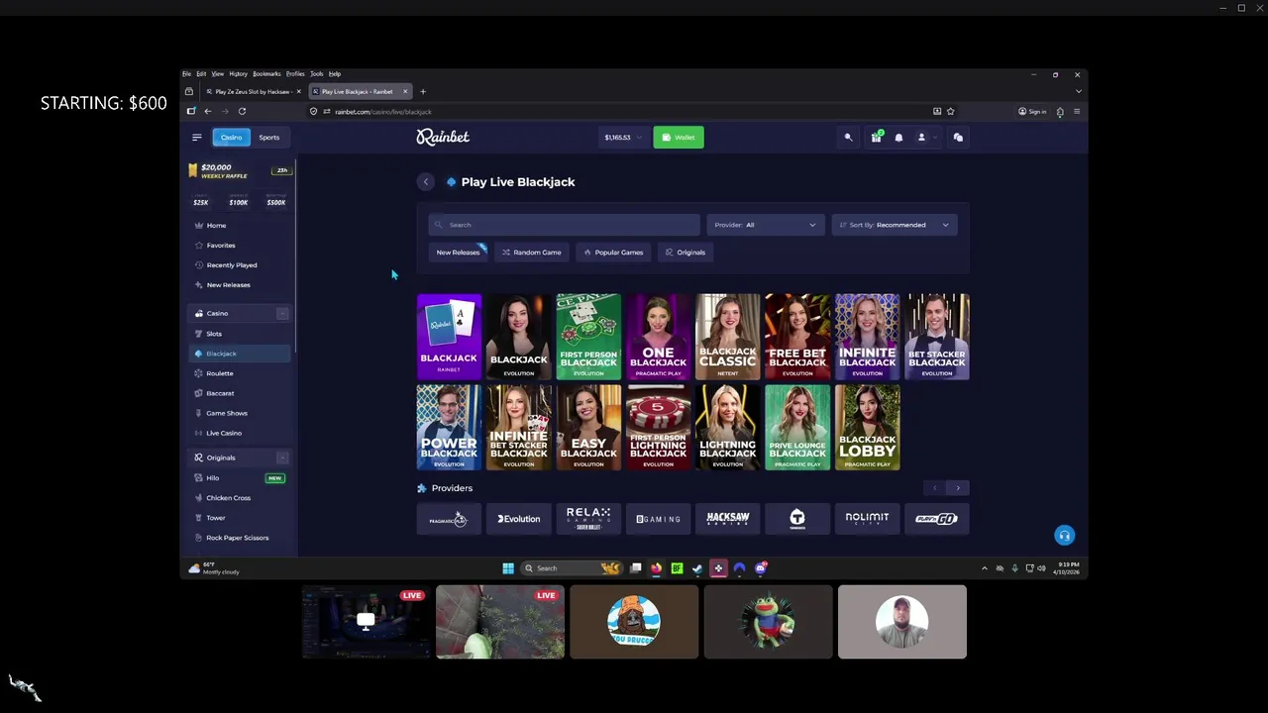Open Steam from the taskbar

pos(697,568)
